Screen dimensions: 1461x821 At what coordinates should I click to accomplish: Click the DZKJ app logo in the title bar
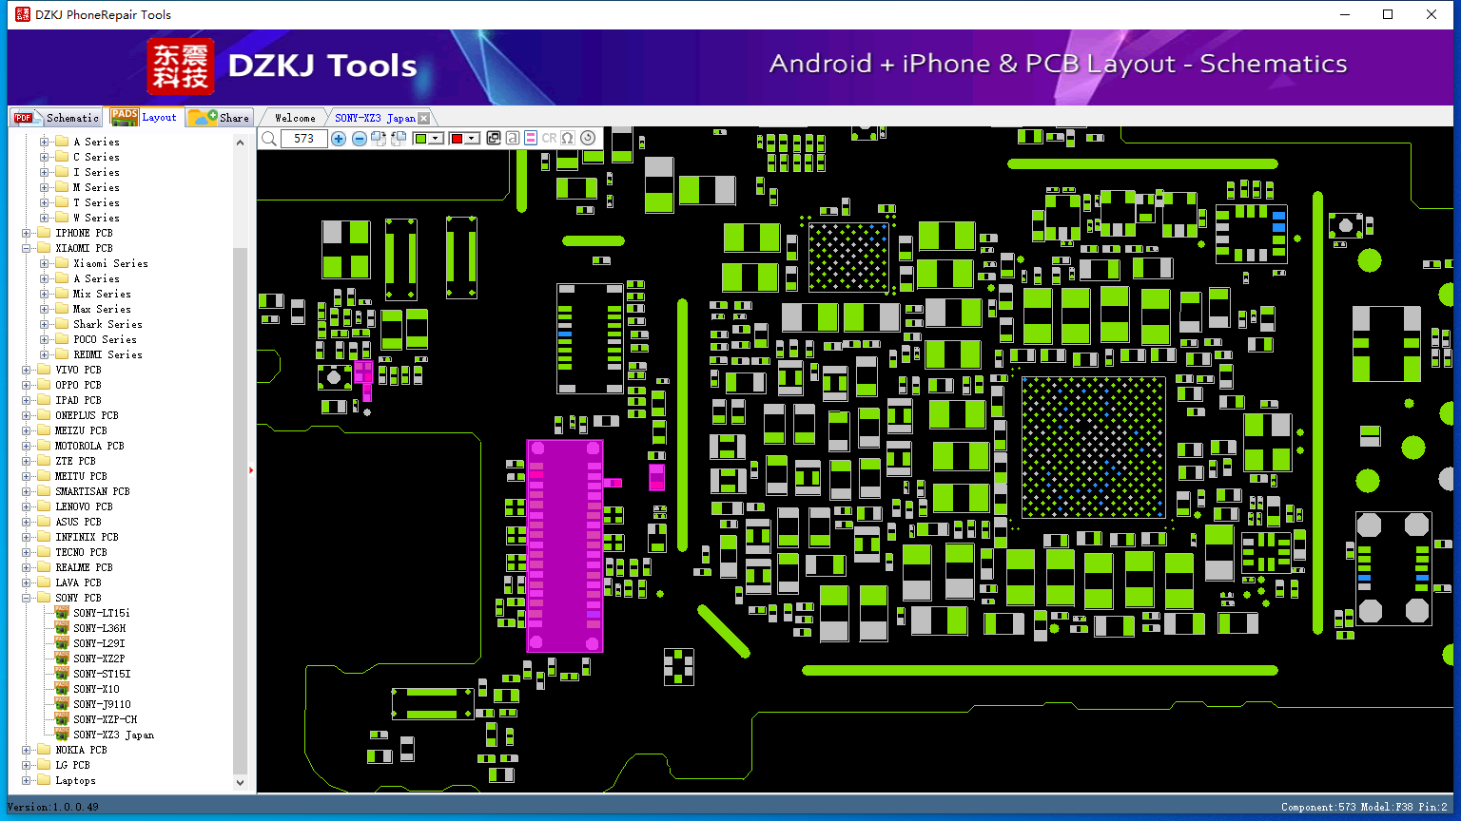pyautogui.click(x=22, y=14)
